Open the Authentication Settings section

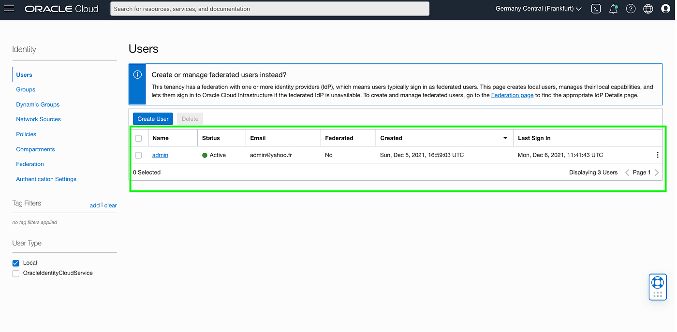(46, 179)
